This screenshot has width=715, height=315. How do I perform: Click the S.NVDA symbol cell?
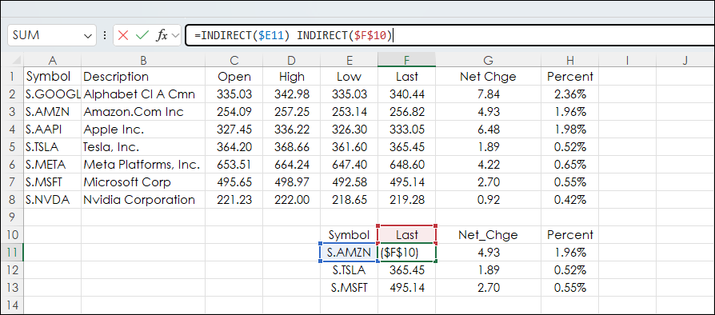pos(53,200)
